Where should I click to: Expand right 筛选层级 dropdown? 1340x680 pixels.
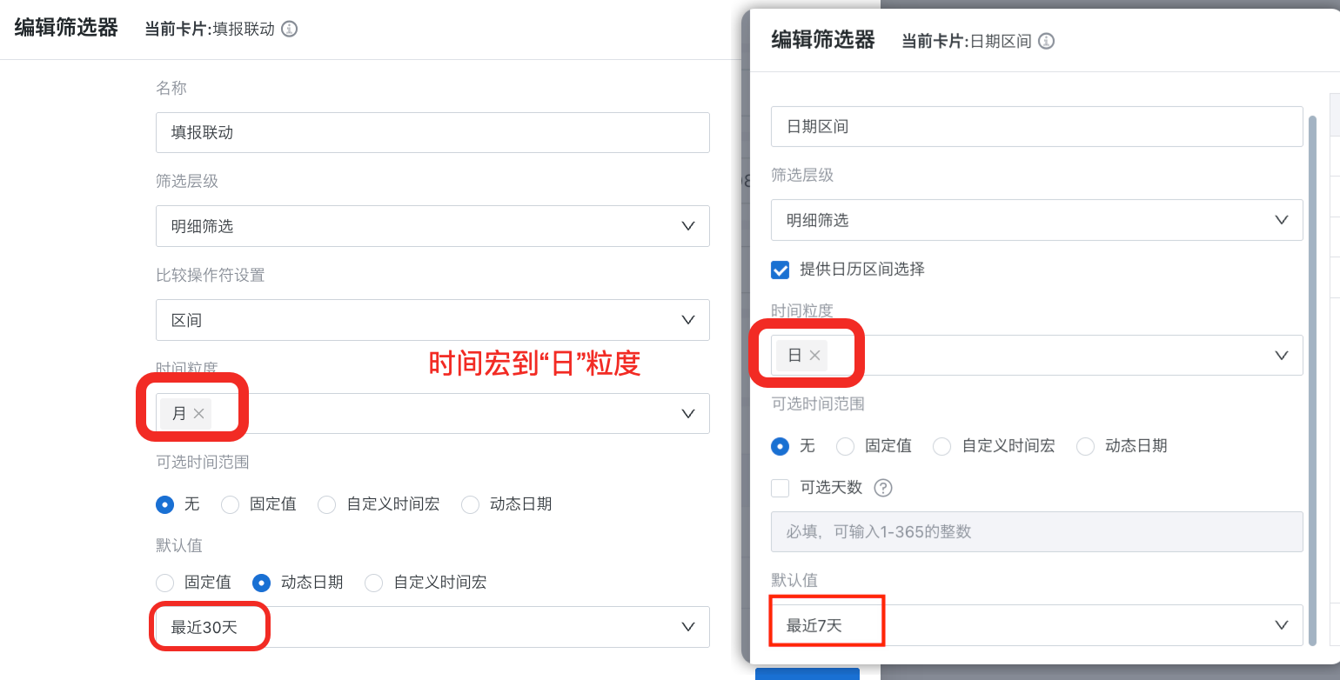(x=1035, y=220)
